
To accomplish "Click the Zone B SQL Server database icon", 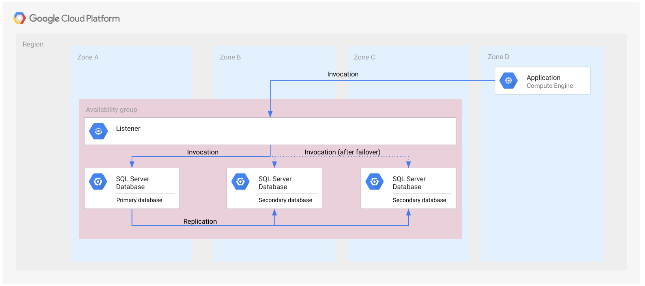I will 241,182.
